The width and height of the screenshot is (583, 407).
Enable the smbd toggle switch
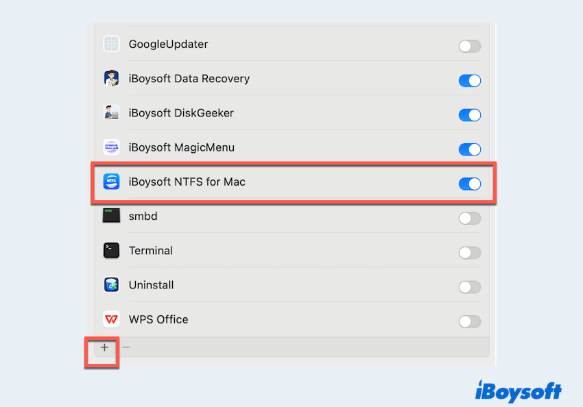click(469, 219)
